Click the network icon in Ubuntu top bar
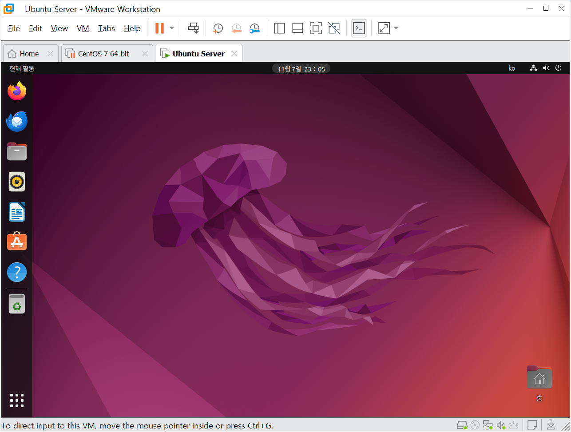571x432 pixels. click(x=534, y=68)
